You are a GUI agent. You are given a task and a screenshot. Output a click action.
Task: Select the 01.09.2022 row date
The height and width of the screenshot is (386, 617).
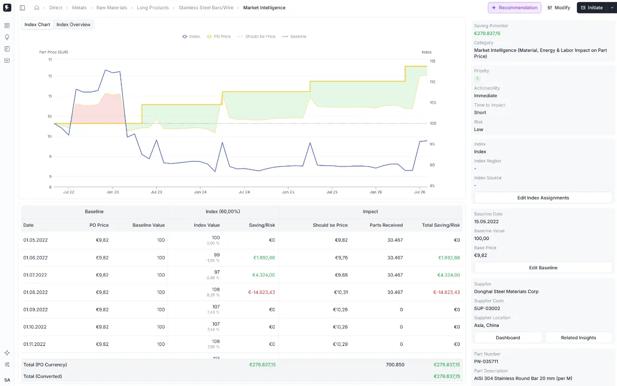pyautogui.click(x=35, y=309)
